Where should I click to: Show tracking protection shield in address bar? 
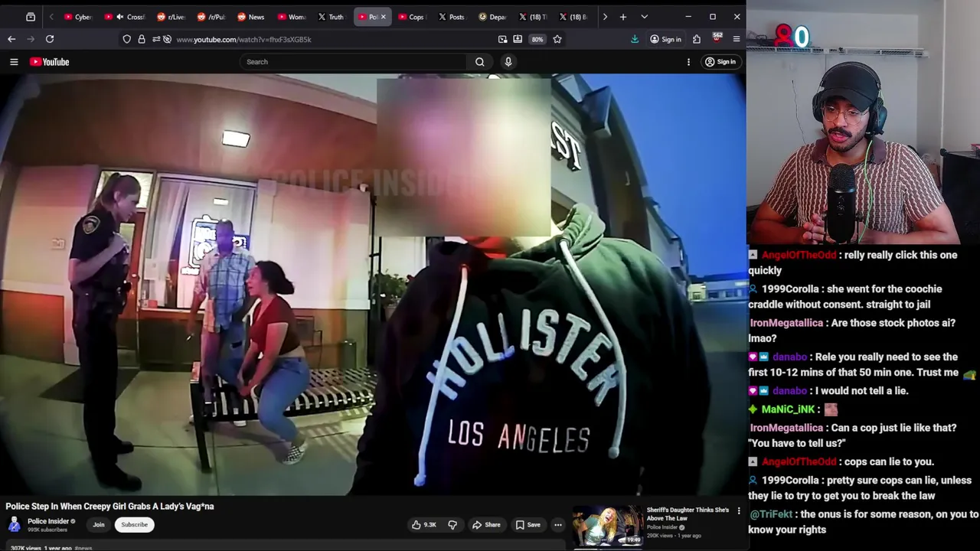[127, 39]
